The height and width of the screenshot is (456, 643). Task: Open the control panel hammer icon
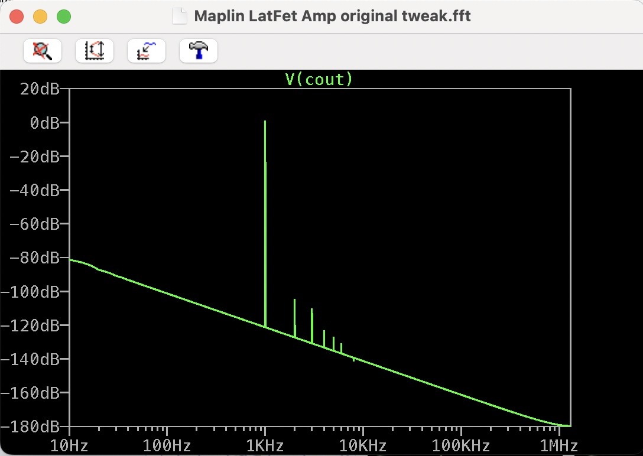point(199,51)
